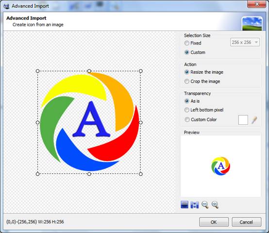Pick transparency color with the eyedropper
Image resolution: width=269 pixels, height=233 pixels.
click(x=254, y=120)
